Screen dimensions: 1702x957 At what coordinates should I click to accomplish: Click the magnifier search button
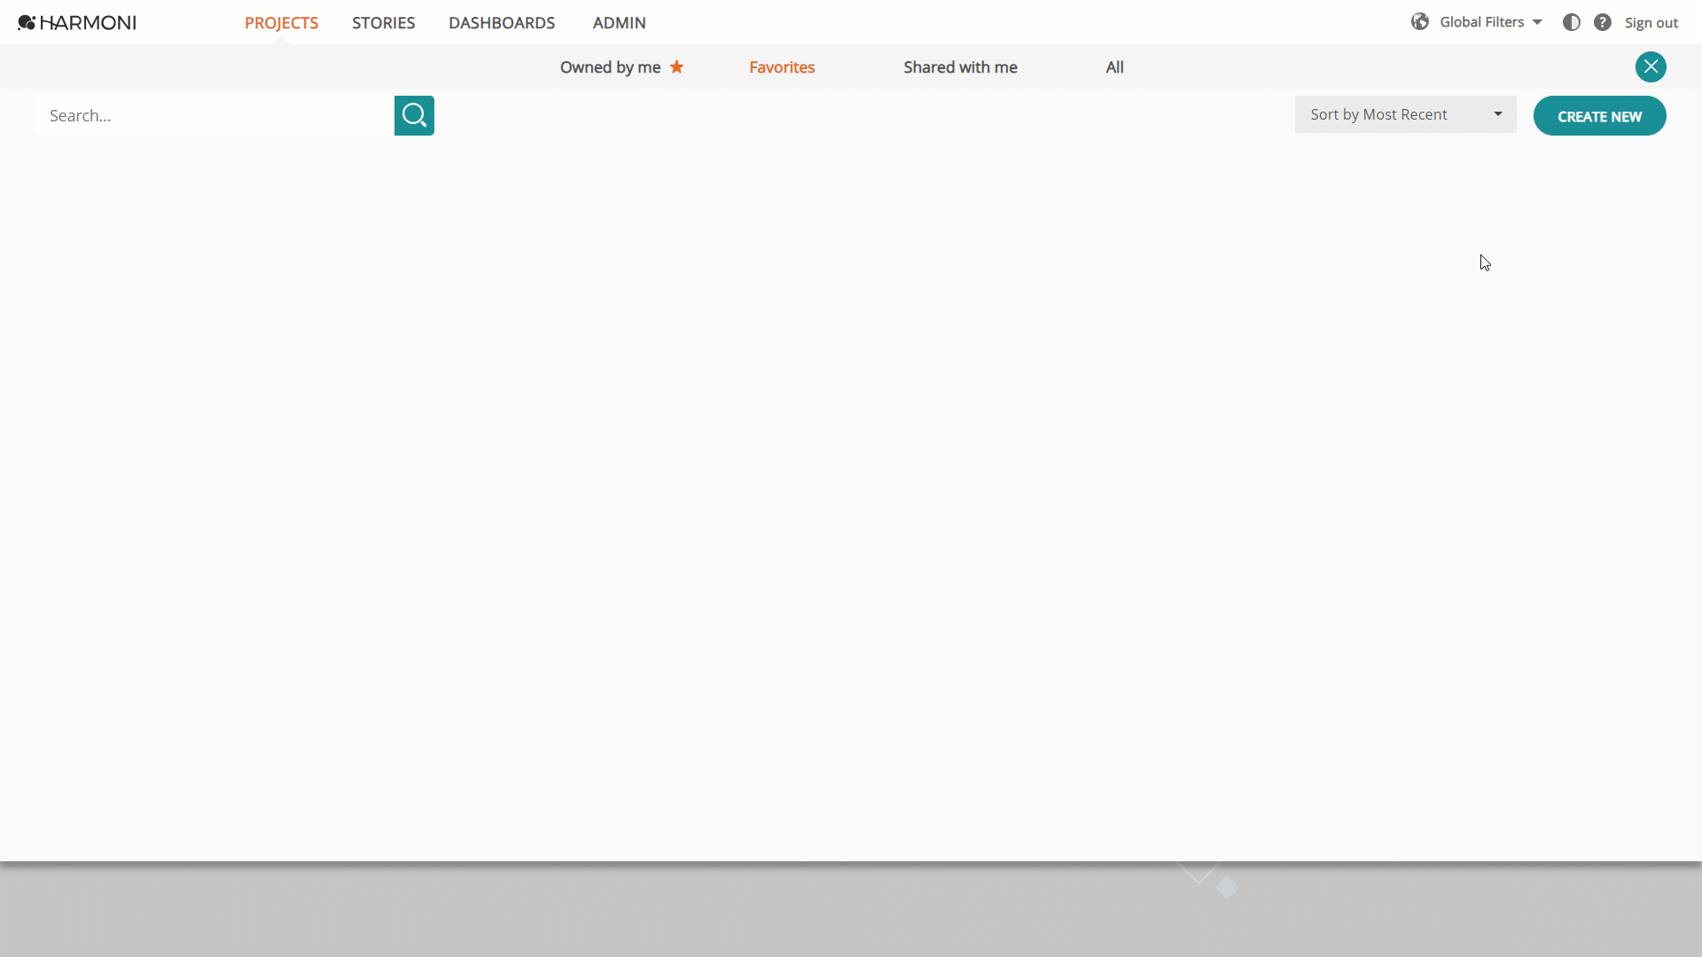pos(414,116)
